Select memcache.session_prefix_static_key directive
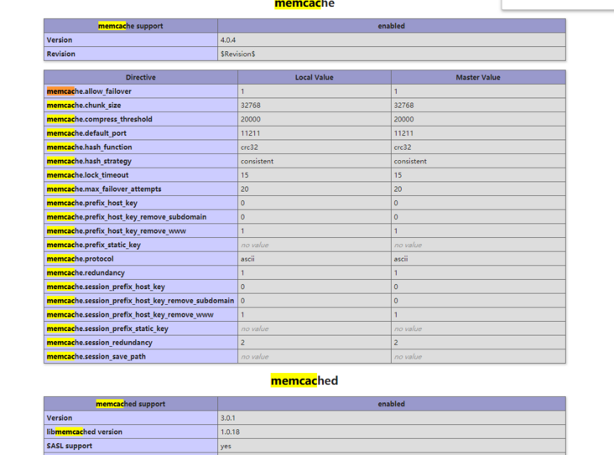The width and height of the screenshot is (614, 455). [107, 328]
